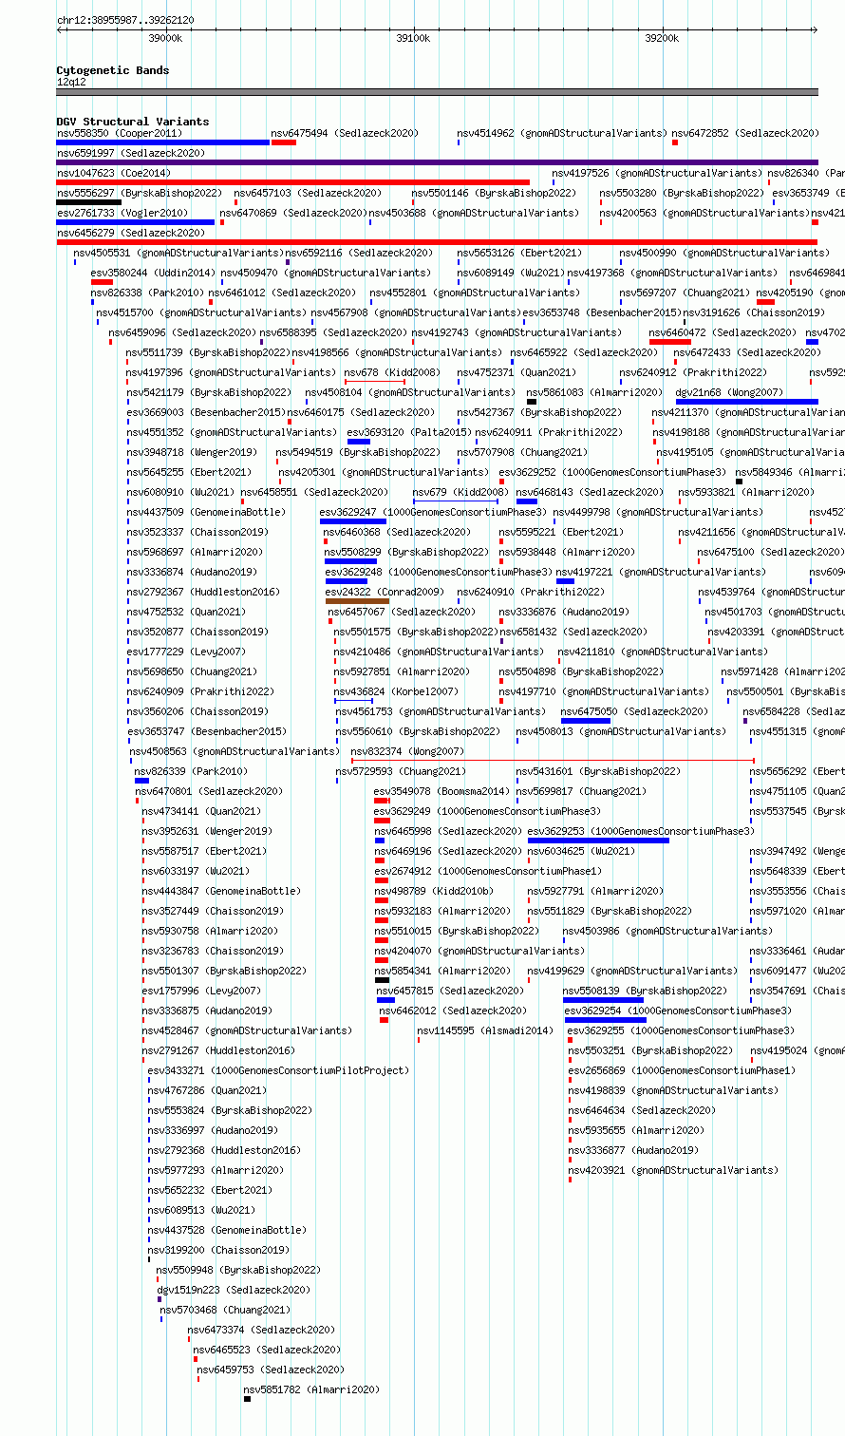Click the 12q12 cytogenetic band bar

pyautogui.click(x=438, y=92)
